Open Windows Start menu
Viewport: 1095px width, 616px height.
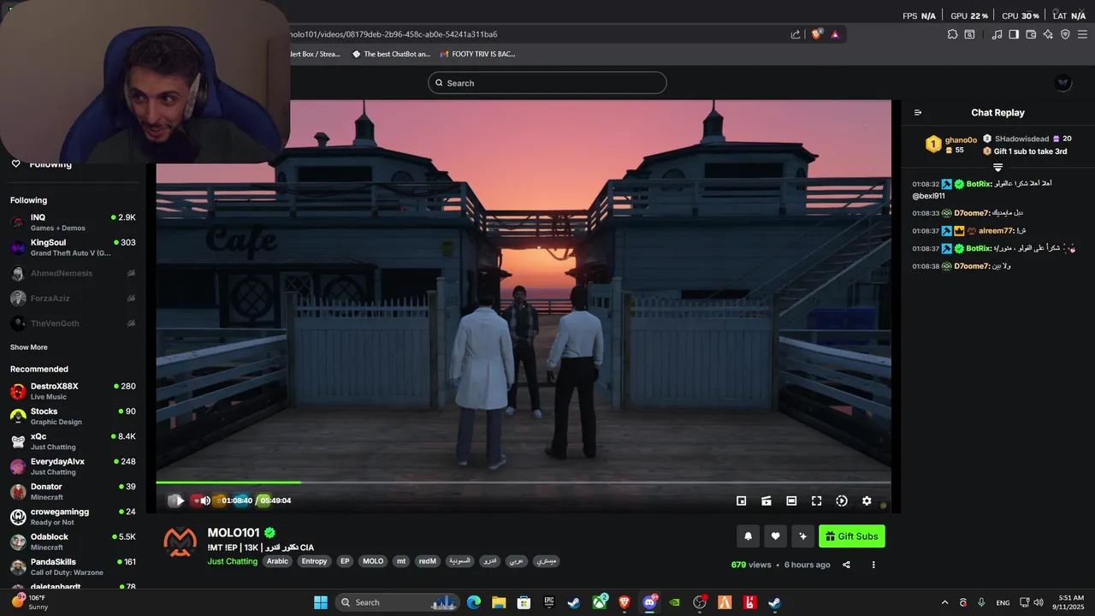point(321,602)
